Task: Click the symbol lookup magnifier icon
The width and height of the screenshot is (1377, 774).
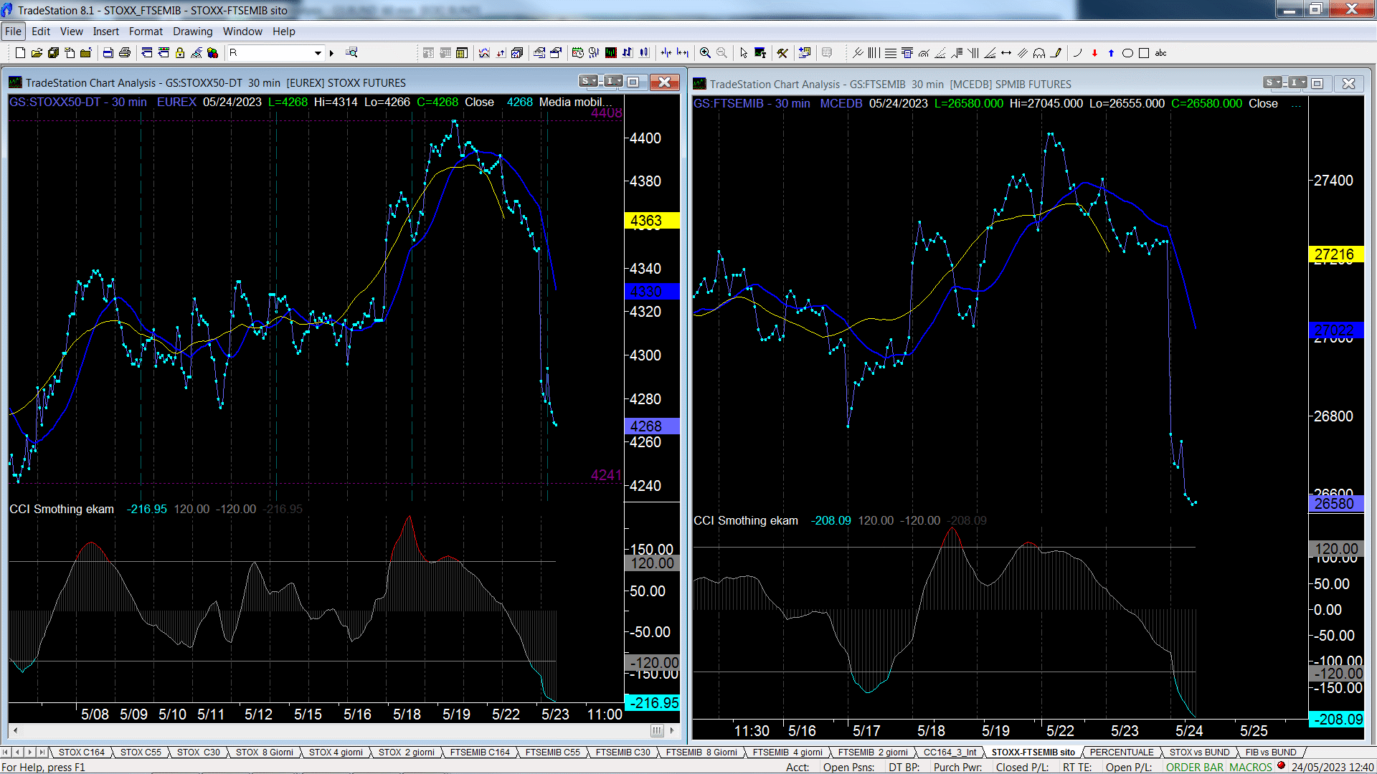Action: 351,52
